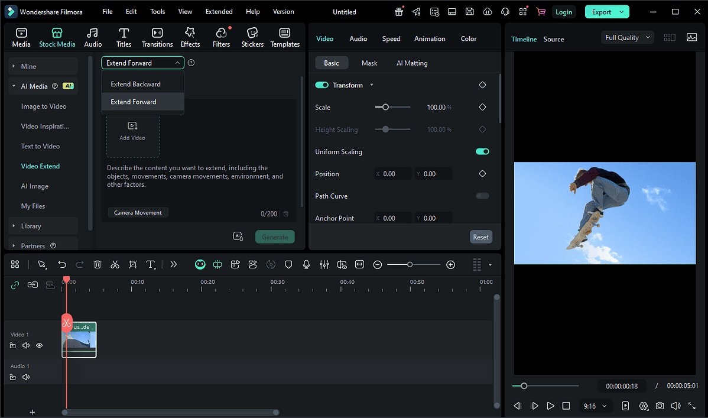708x418 pixels.
Task: Take a snapshot with the camera icon
Action: pyautogui.click(x=660, y=406)
